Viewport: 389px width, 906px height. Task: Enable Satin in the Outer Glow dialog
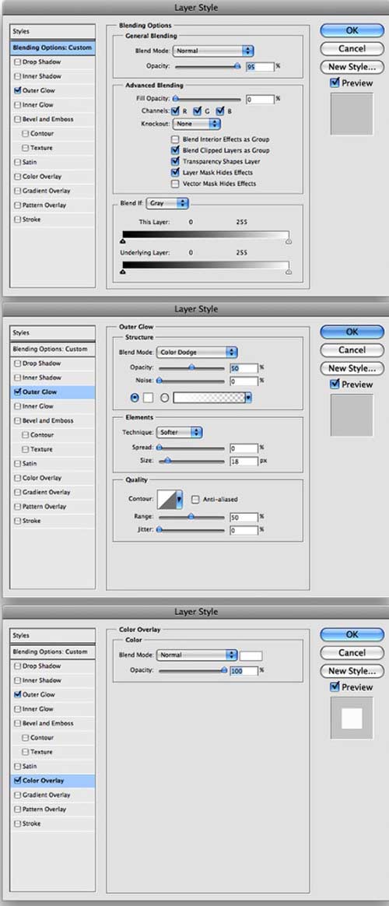click(x=17, y=463)
